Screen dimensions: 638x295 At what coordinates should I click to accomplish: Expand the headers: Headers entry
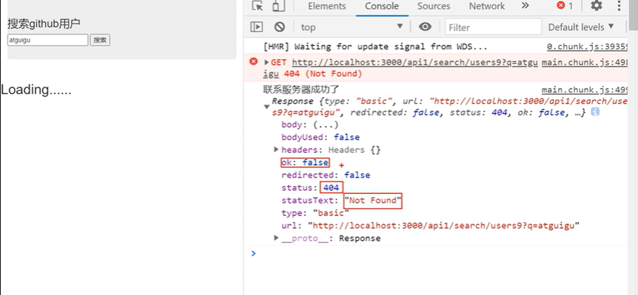[276, 150]
